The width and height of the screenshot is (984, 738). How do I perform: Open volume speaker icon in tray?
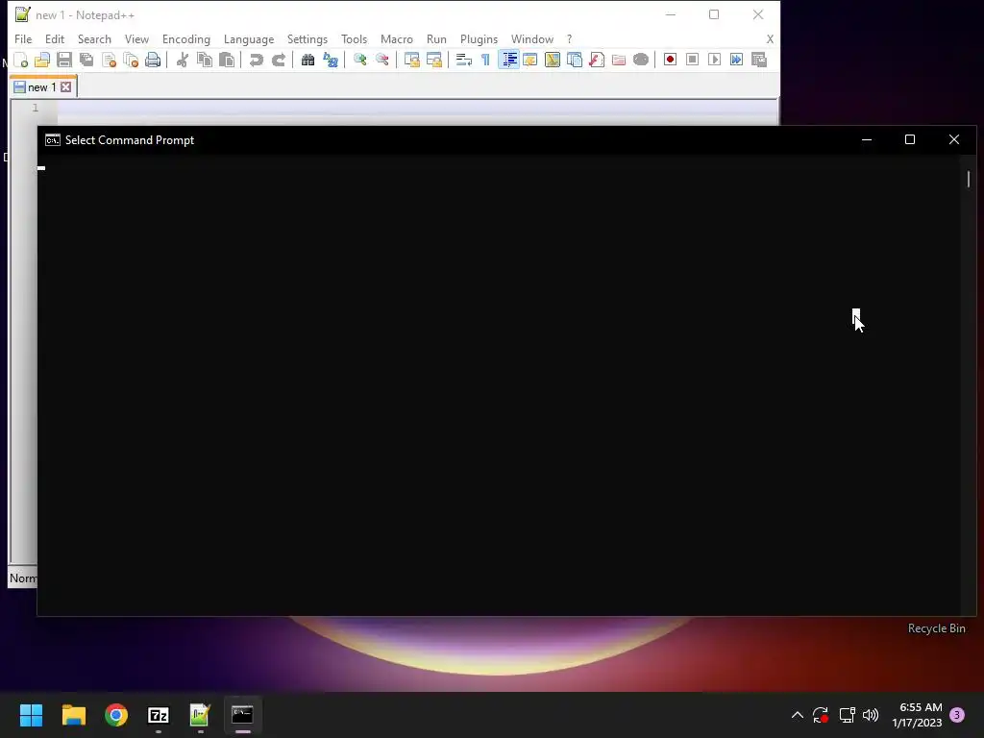click(x=871, y=715)
